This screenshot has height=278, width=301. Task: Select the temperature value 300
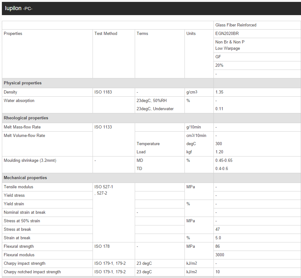219,144
